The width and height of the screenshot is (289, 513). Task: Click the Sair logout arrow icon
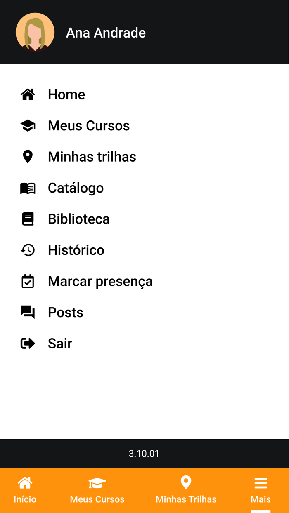click(27, 343)
